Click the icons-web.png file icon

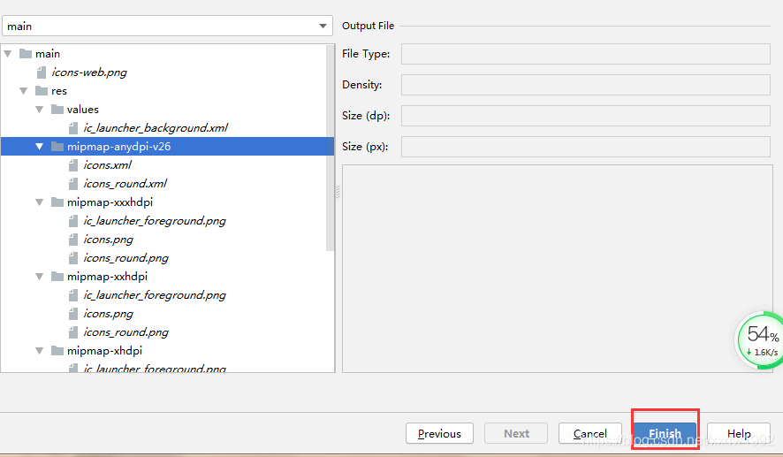(42, 72)
